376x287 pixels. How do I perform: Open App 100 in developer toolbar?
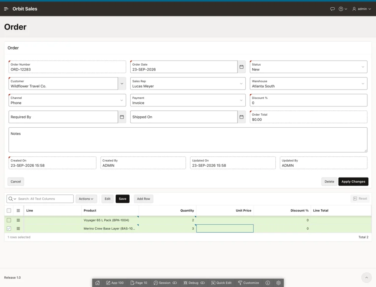click(x=115, y=283)
